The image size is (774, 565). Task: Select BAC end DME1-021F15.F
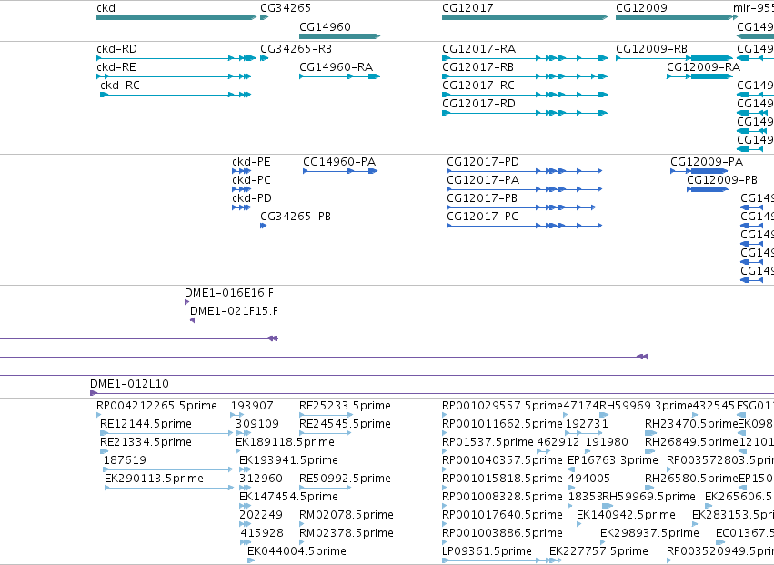(x=193, y=320)
